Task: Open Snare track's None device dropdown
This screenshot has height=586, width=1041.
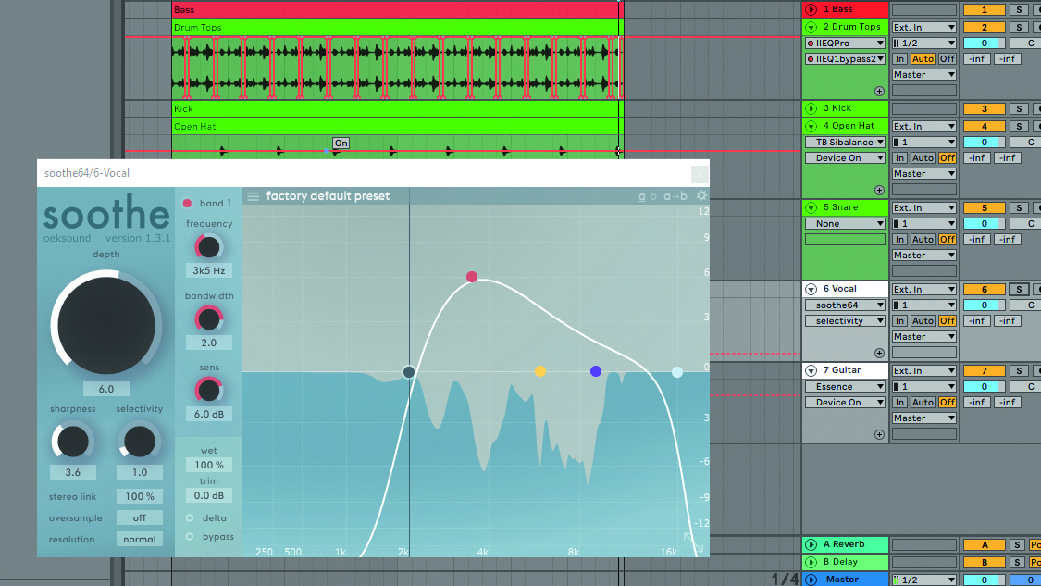Action: [845, 224]
